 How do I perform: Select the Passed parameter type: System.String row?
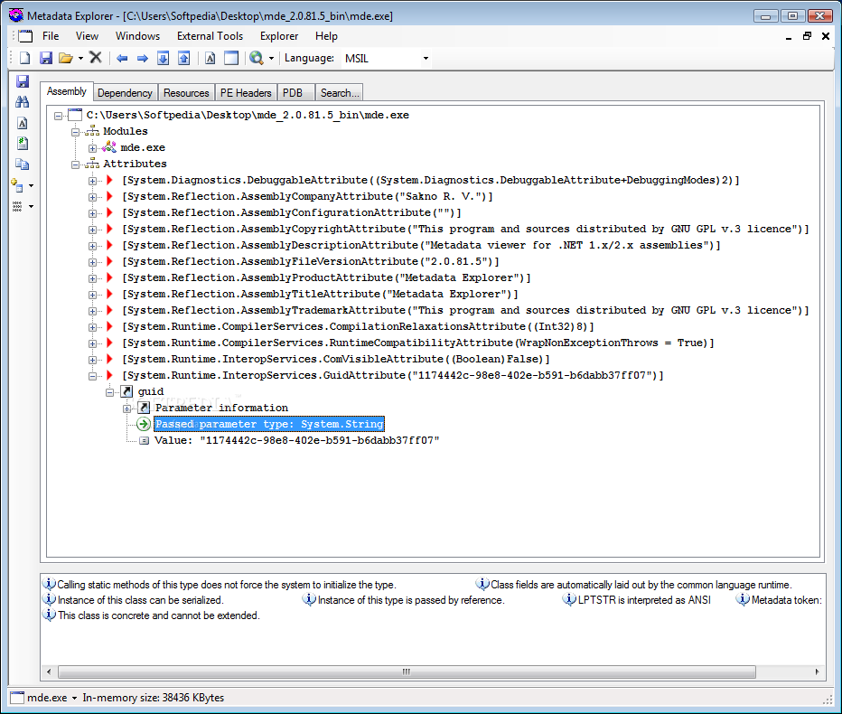[269, 424]
